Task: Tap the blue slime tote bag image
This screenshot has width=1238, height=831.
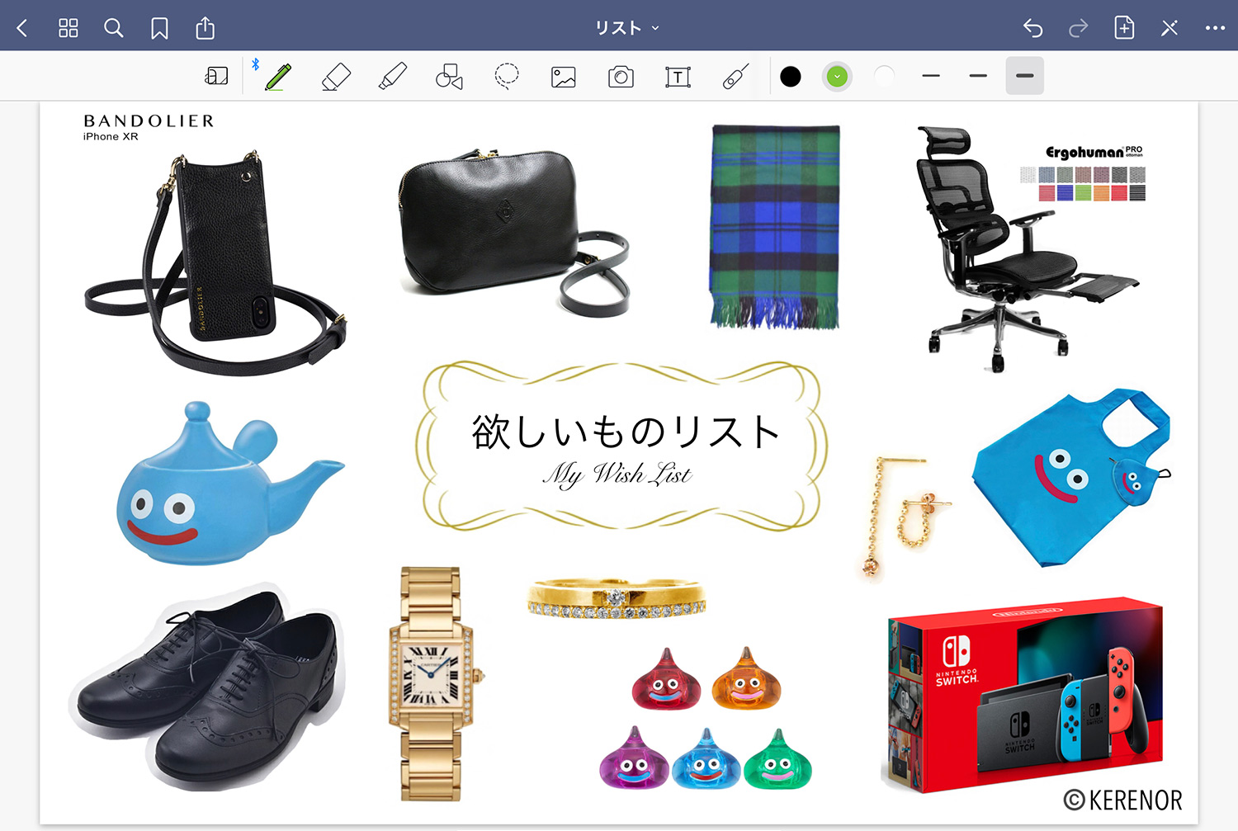Action: 1071,478
